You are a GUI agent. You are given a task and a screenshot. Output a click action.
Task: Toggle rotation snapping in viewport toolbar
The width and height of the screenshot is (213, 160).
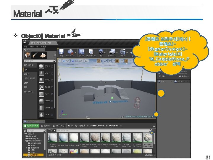click(x=126, y=61)
